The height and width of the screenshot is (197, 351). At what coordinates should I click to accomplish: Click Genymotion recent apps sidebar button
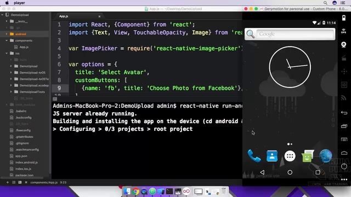click(344, 126)
